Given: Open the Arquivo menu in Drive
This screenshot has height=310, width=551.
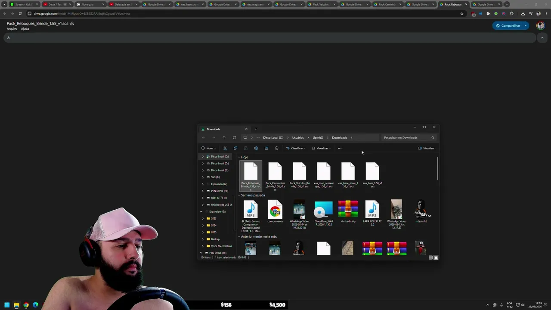Looking at the screenshot, I should [x=12, y=29].
